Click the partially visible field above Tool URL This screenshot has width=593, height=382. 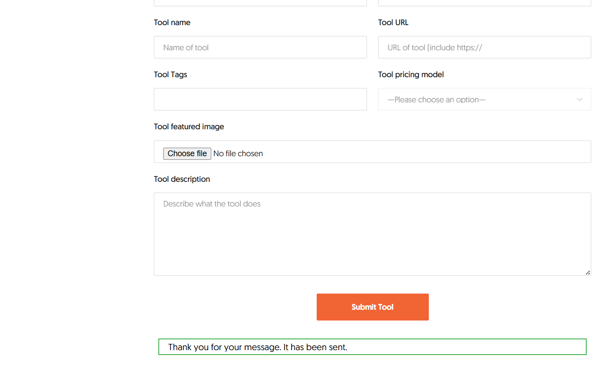coord(484,3)
